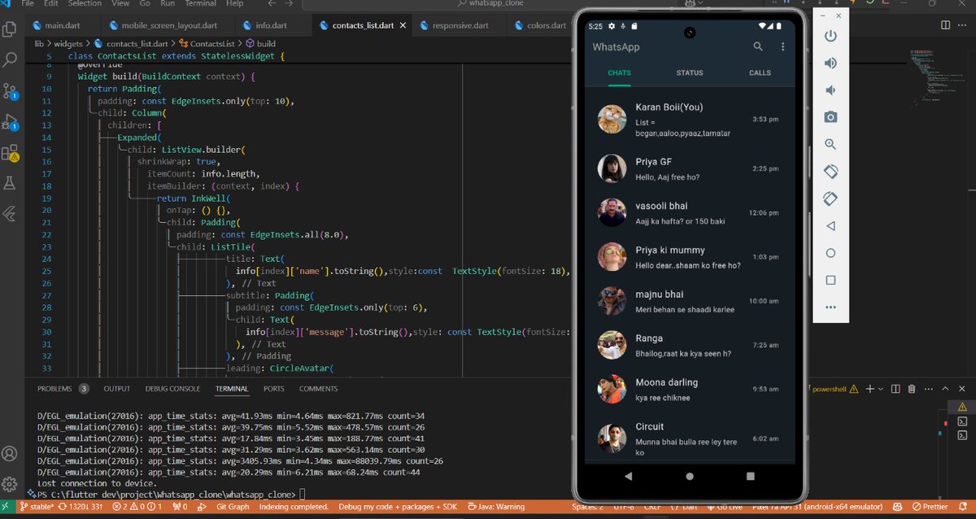Open the Testing flask view
976x519 pixels.
pos(11,184)
